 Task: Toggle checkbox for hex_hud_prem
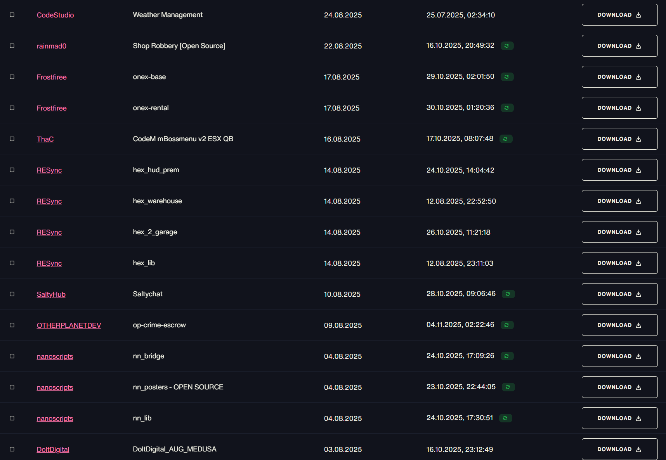pyautogui.click(x=12, y=170)
